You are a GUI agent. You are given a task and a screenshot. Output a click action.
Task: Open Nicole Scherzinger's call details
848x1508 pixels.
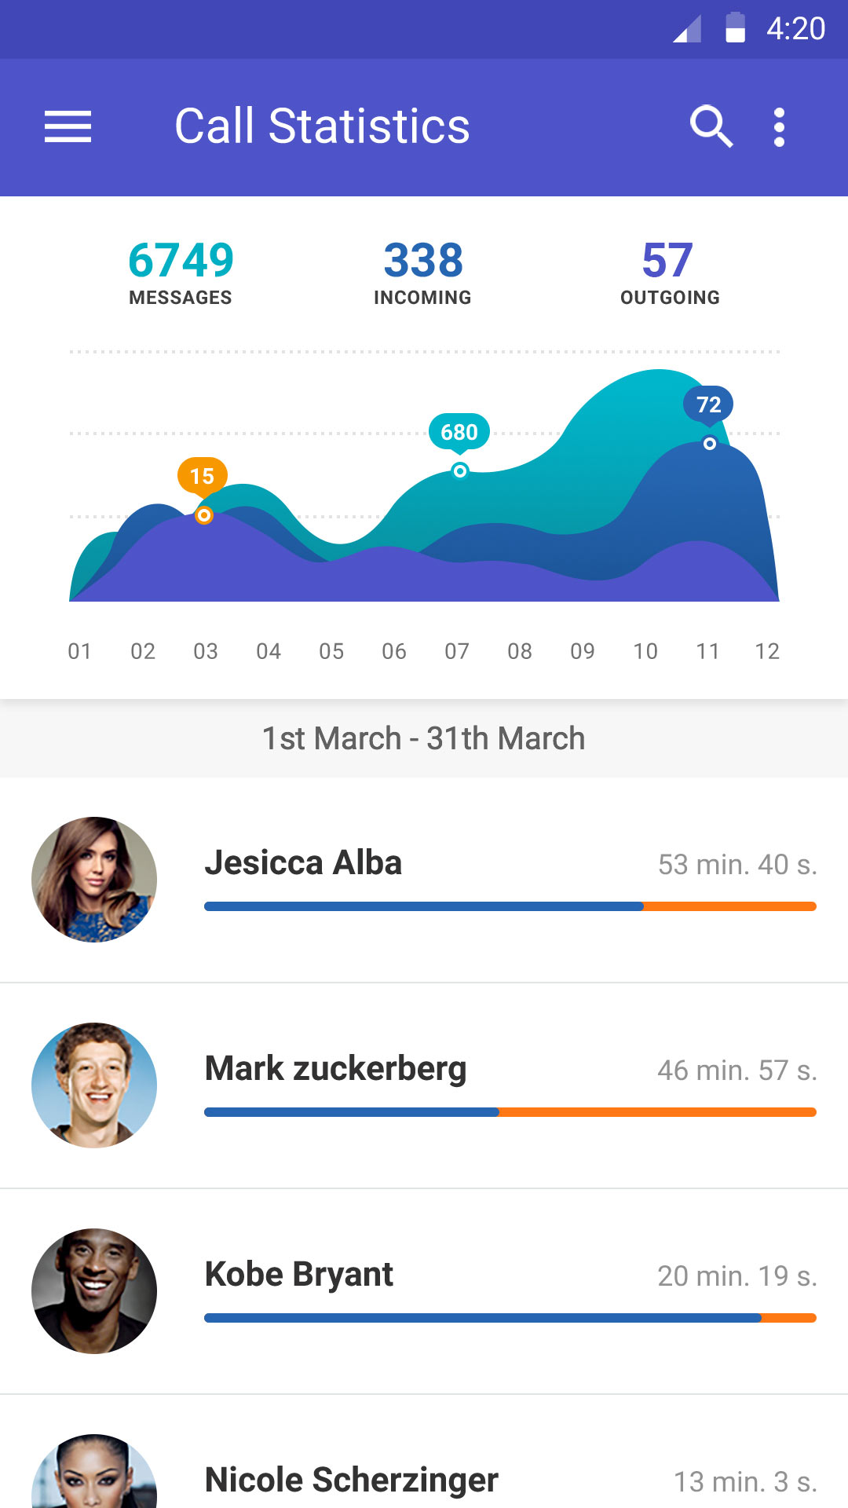[x=352, y=1480]
